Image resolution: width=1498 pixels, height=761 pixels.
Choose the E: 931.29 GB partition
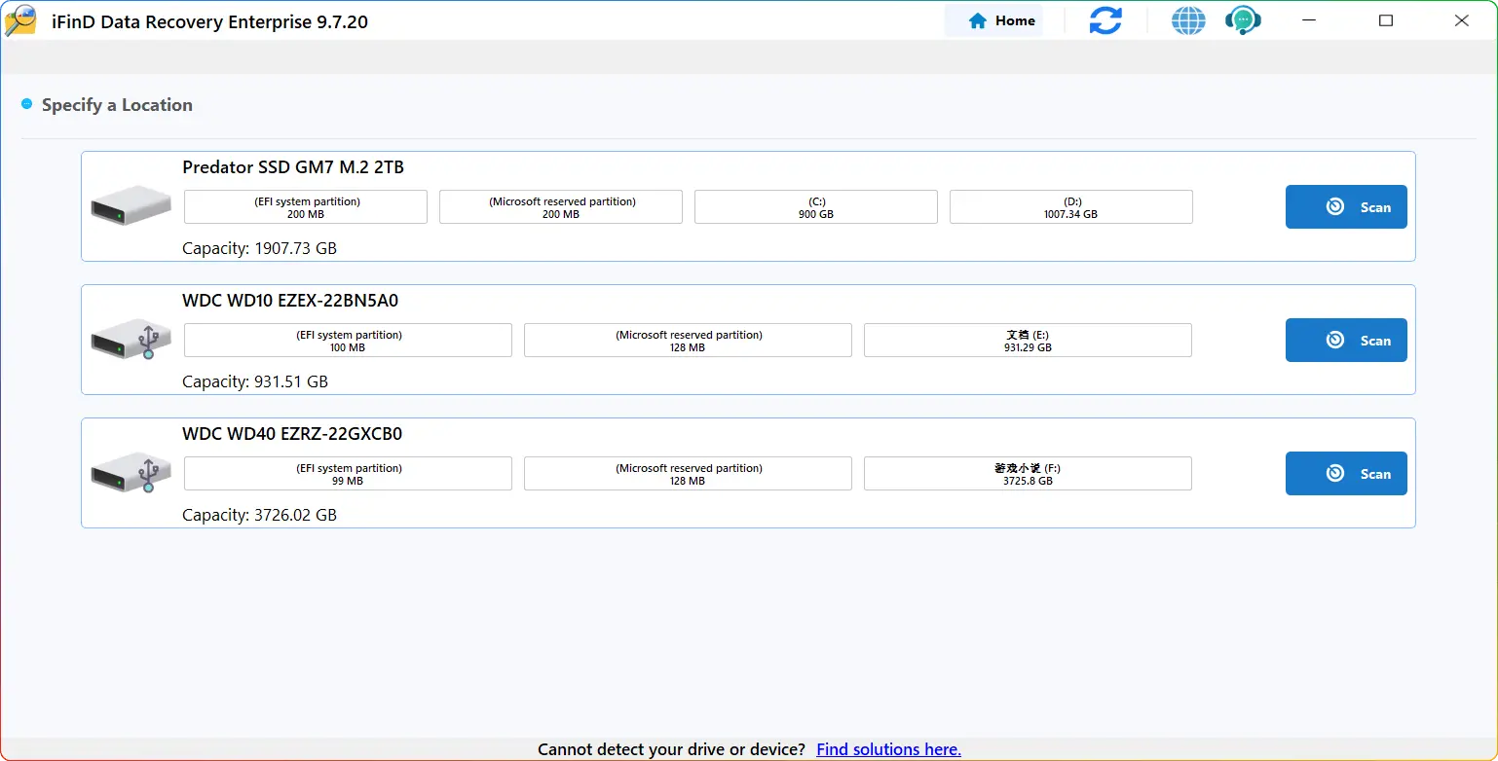click(1027, 341)
